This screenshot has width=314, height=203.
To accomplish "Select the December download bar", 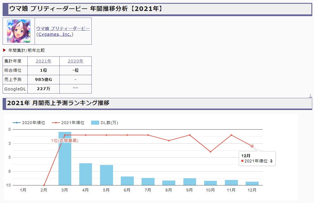I will (252, 183).
